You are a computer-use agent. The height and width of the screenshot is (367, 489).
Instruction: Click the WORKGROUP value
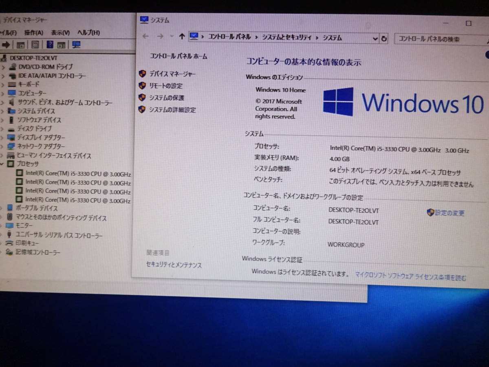click(x=346, y=245)
